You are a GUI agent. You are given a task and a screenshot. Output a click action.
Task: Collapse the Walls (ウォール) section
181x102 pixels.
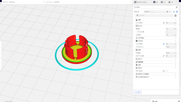(x=156, y=26)
